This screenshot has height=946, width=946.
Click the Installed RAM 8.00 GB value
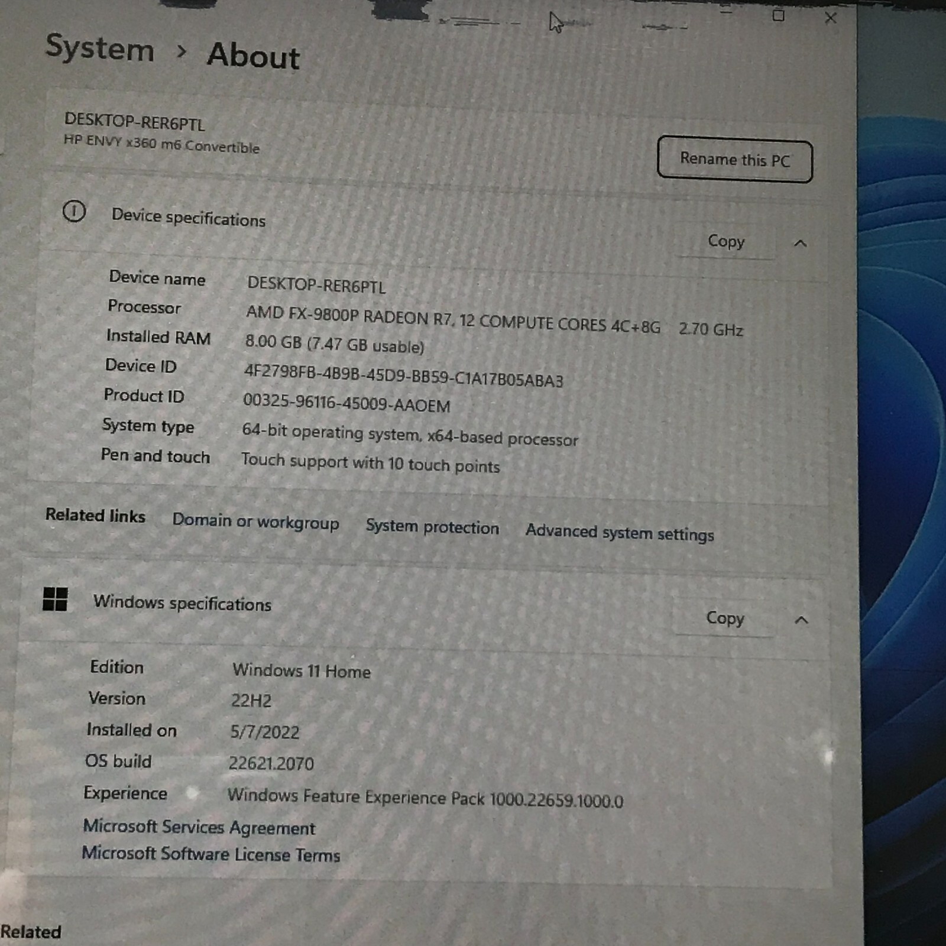pos(335,344)
